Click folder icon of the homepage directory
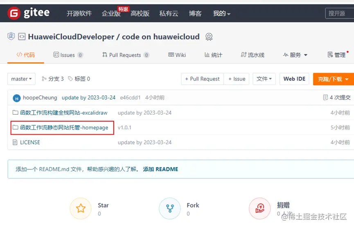The height and width of the screenshot is (228, 354). (x=16, y=127)
